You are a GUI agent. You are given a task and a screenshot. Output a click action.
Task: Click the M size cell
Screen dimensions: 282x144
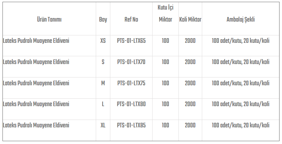(x=103, y=83)
